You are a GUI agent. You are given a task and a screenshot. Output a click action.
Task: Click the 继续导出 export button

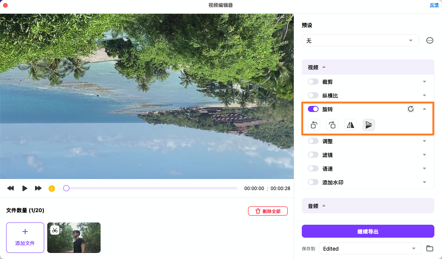(368, 231)
